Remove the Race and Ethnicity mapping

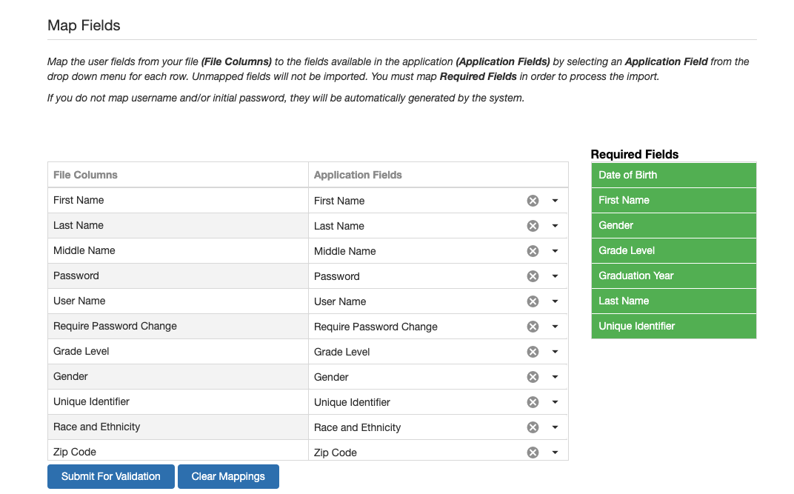533,427
